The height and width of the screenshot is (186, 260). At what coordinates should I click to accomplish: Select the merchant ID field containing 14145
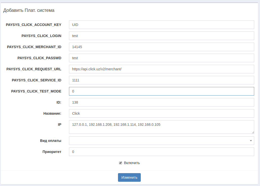click(x=161, y=47)
